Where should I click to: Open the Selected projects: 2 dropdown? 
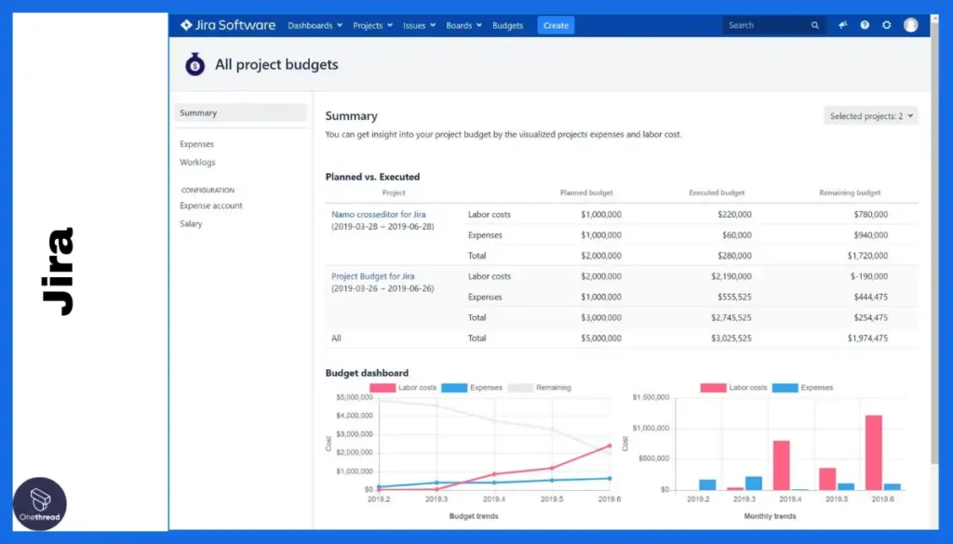click(x=871, y=116)
